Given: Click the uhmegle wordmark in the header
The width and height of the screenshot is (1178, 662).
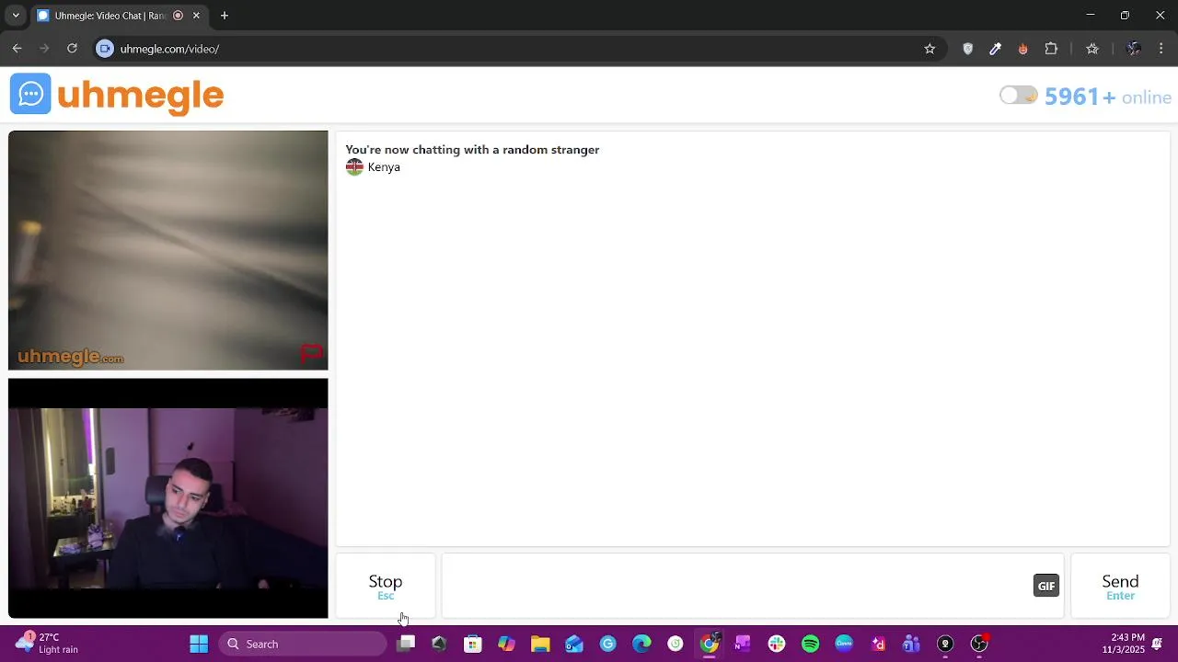Looking at the screenshot, I should coord(141,96).
